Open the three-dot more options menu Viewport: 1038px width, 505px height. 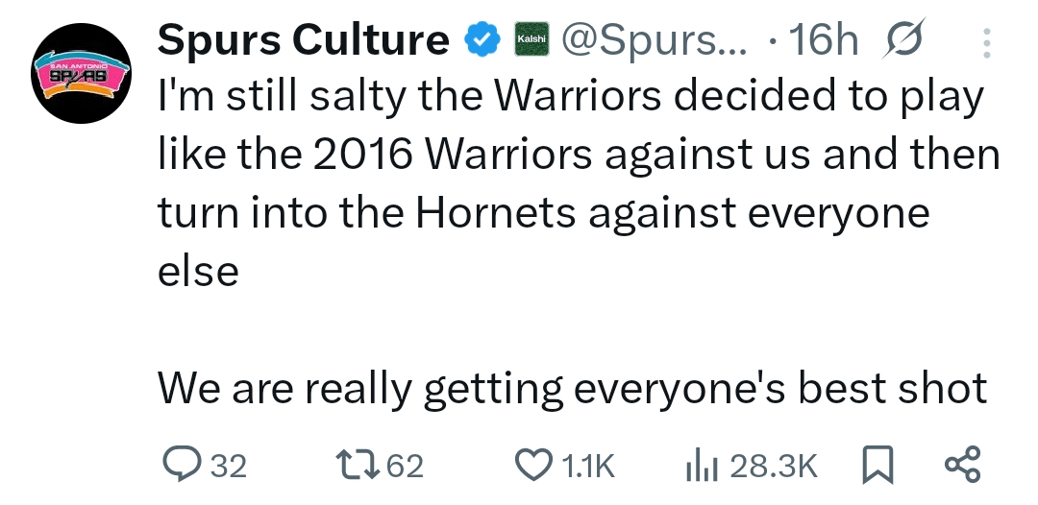tap(984, 40)
